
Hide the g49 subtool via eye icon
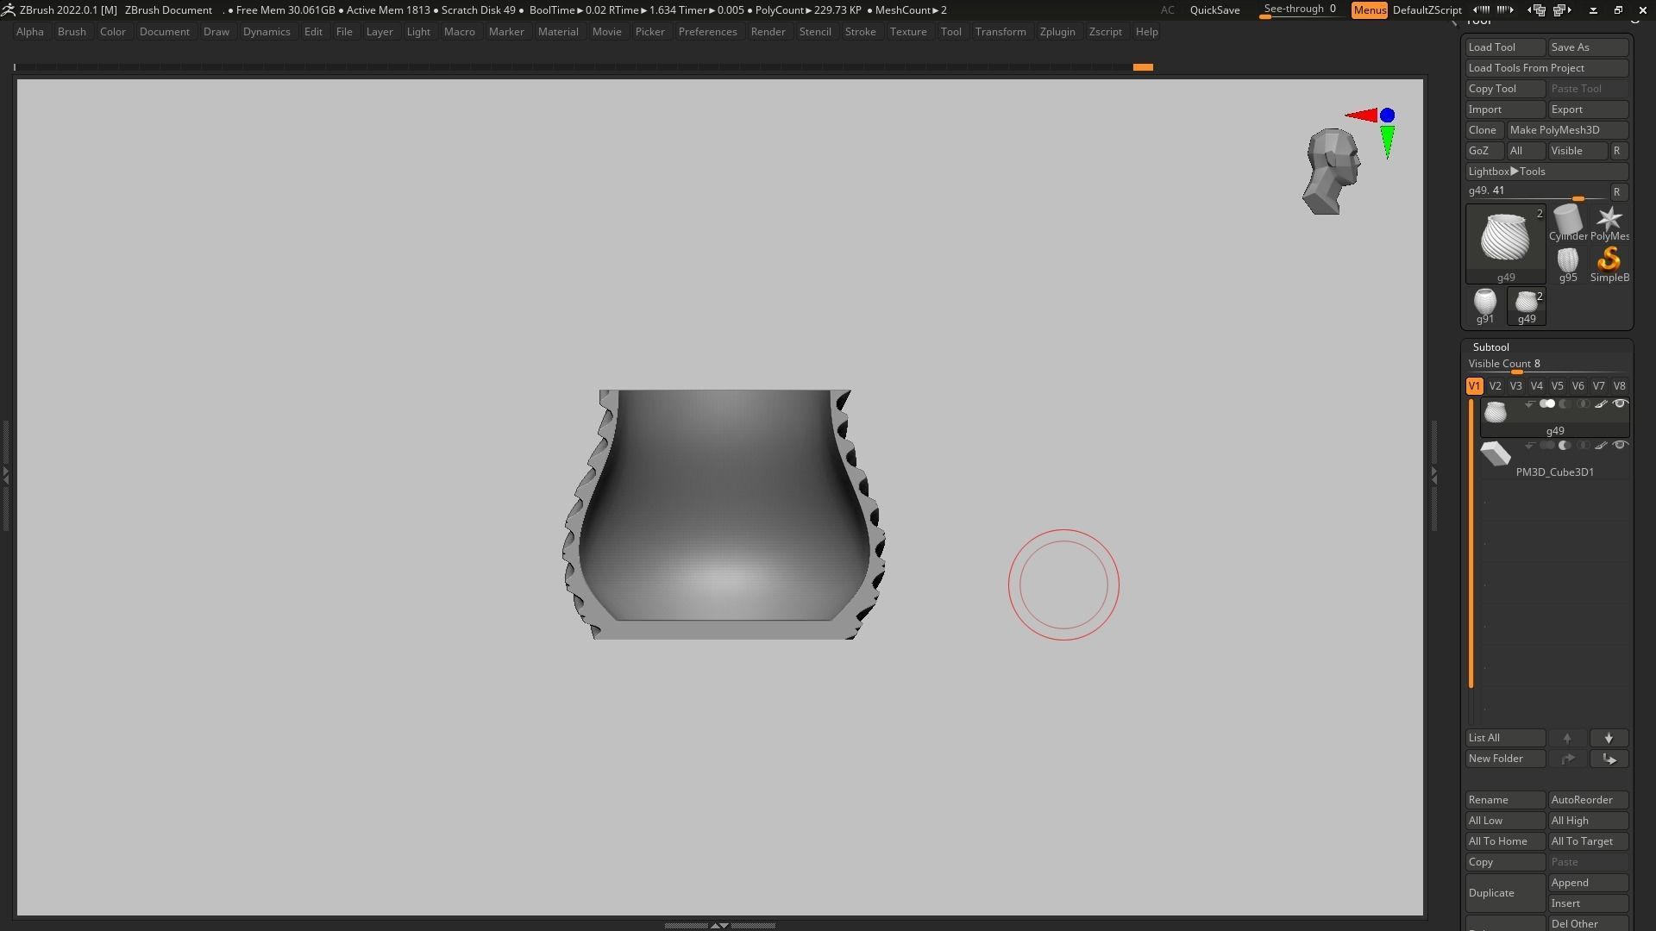[x=1620, y=404]
